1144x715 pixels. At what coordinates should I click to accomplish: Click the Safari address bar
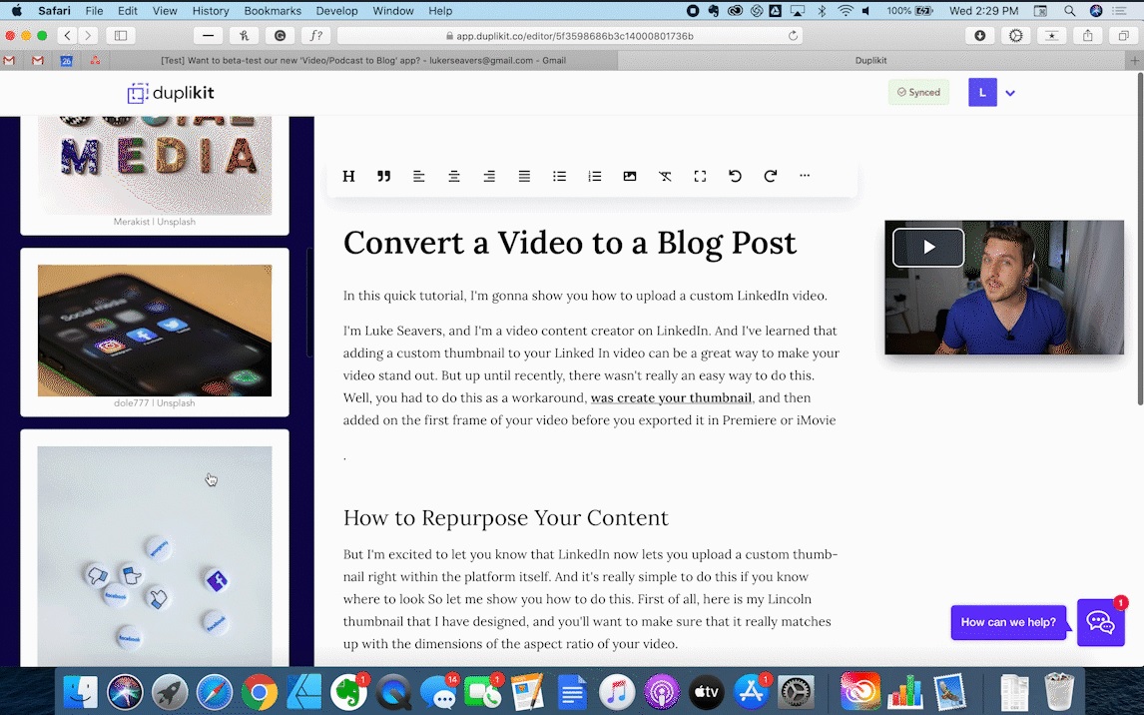click(x=569, y=36)
